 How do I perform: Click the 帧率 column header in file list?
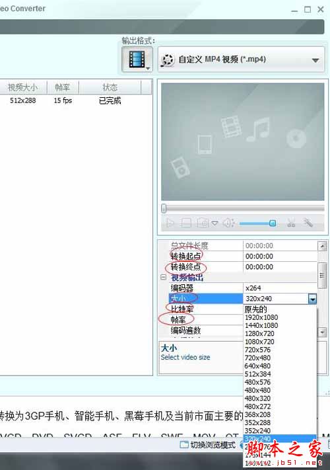click(63, 87)
